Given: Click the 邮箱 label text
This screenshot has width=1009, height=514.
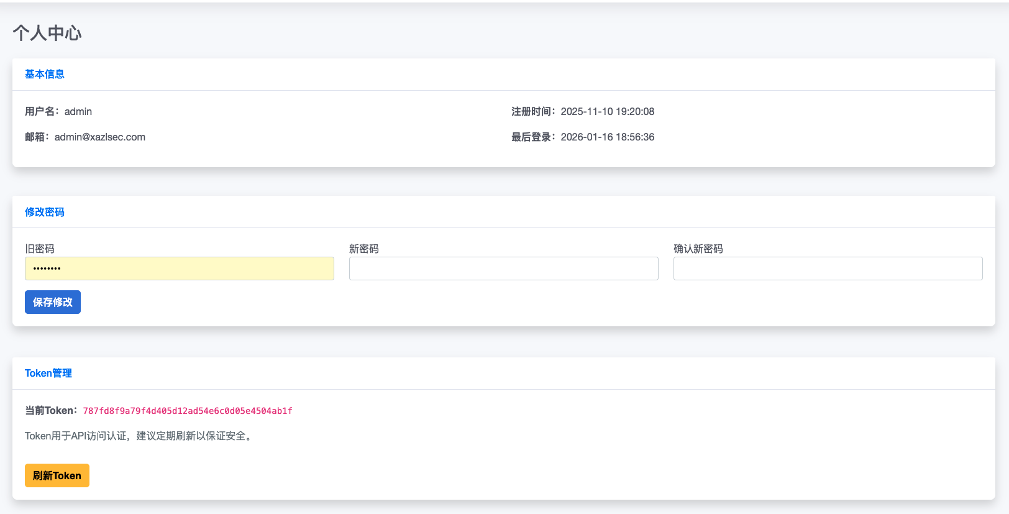Looking at the screenshot, I should pyautogui.click(x=37, y=137).
